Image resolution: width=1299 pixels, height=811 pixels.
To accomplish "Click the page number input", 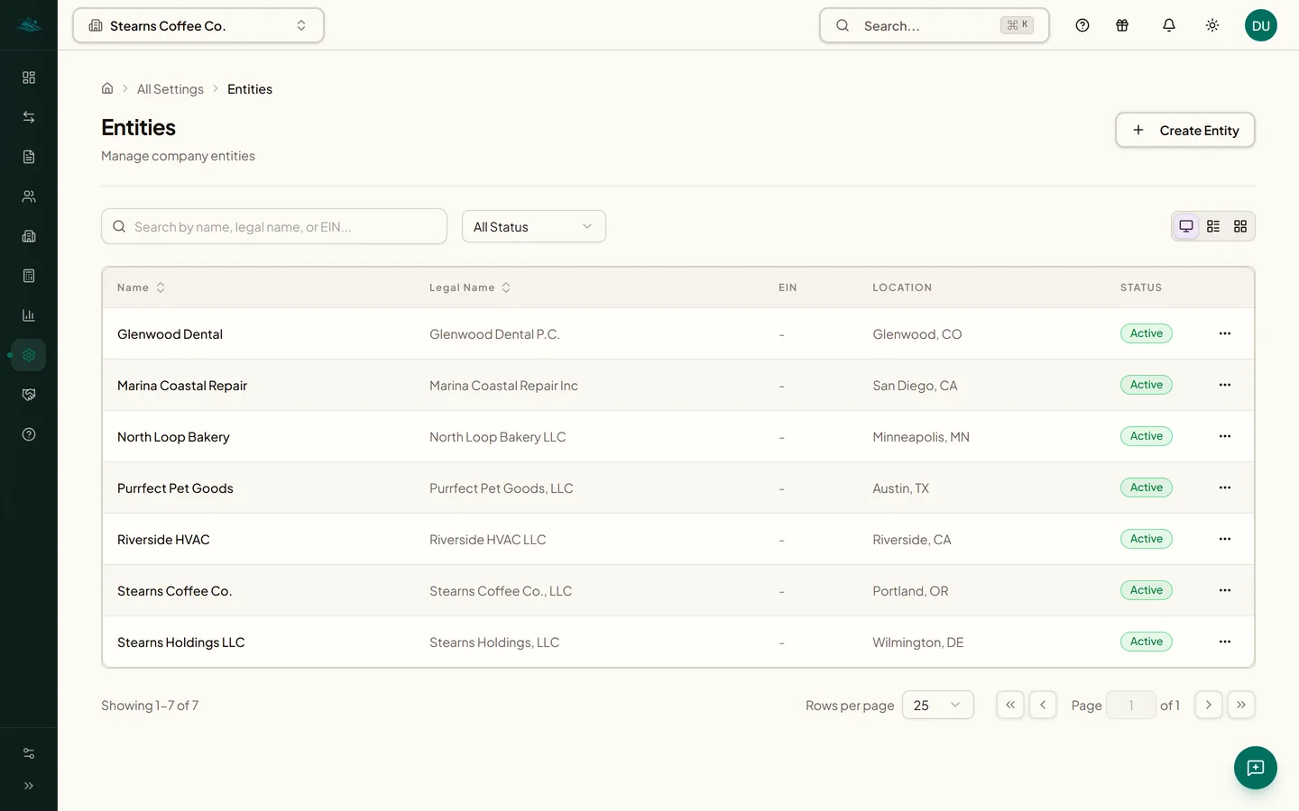I will tap(1131, 705).
